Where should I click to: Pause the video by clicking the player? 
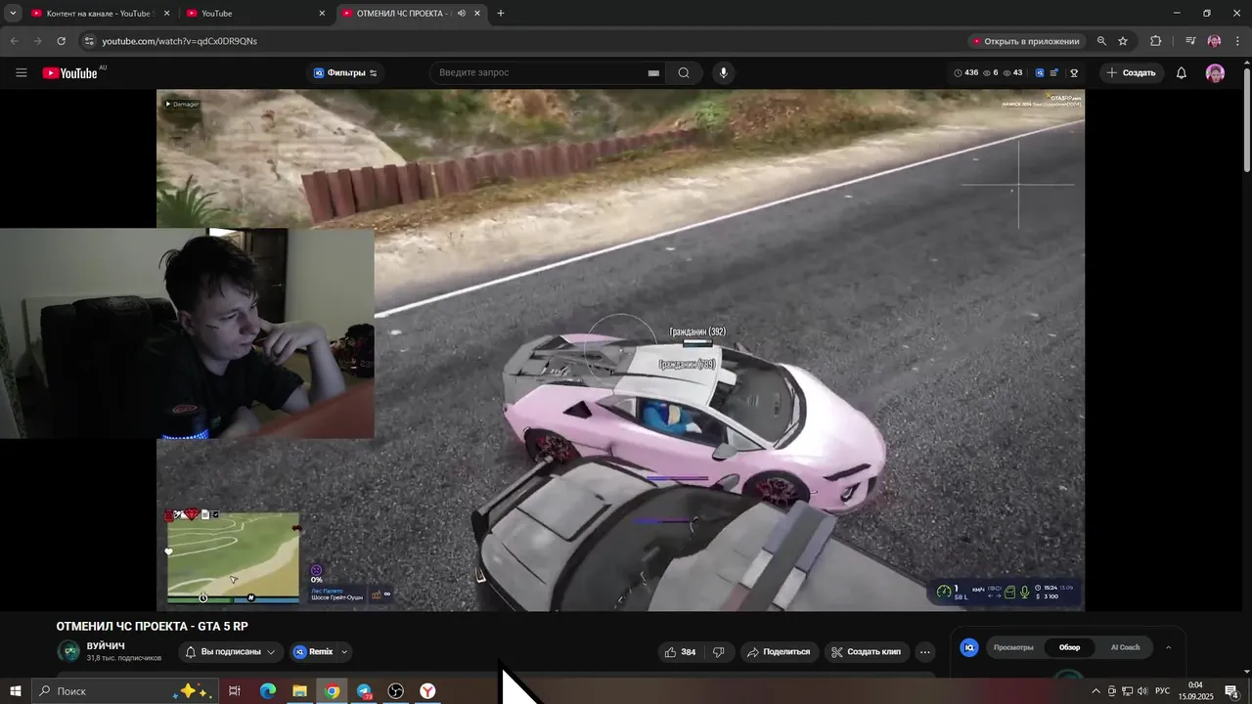pyautogui.click(x=620, y=350)
